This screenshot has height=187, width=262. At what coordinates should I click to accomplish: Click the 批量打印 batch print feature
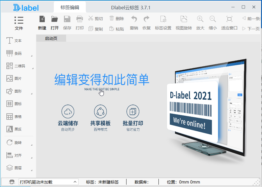pyautogui.click(x=133, y=118)
